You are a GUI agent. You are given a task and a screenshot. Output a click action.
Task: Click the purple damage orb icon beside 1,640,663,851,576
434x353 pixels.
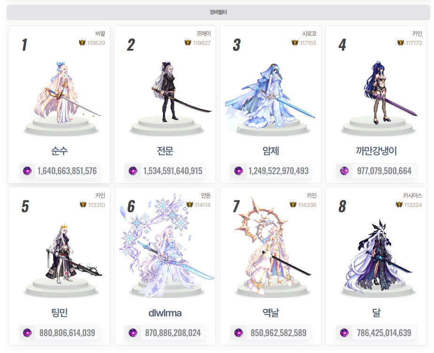pos(27,171)
